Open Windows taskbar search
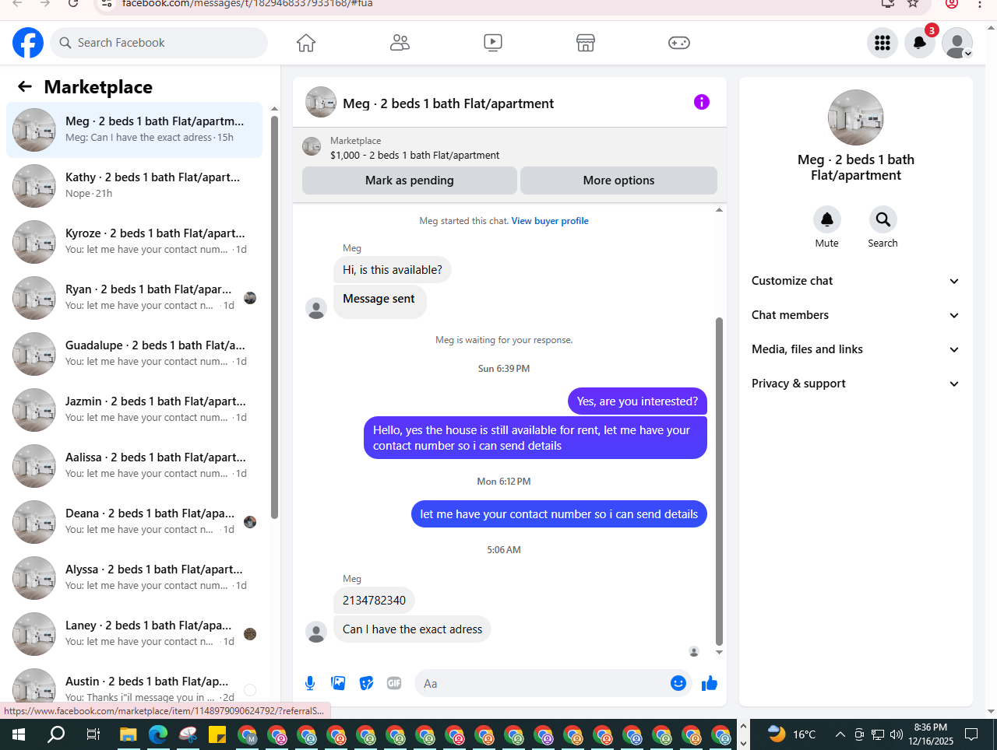Image resolution: width=997 pixels, height=750 pixels. coord(56,734)
